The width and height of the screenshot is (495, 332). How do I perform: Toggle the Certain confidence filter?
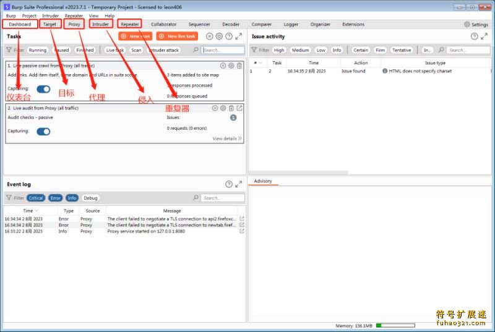(x=361, y=50)
